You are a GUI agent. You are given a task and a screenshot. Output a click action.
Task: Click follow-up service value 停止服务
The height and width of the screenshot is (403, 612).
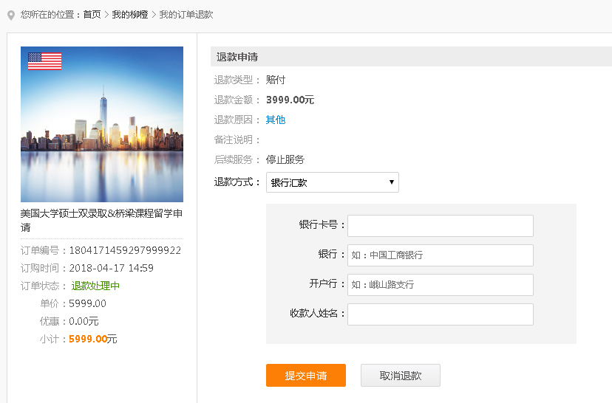[x=285, y=159]
